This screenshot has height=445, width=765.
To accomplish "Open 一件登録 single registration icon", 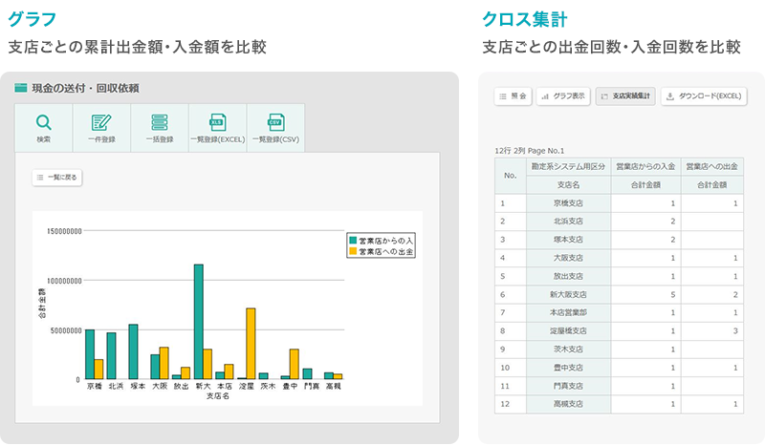I will 101,122.
